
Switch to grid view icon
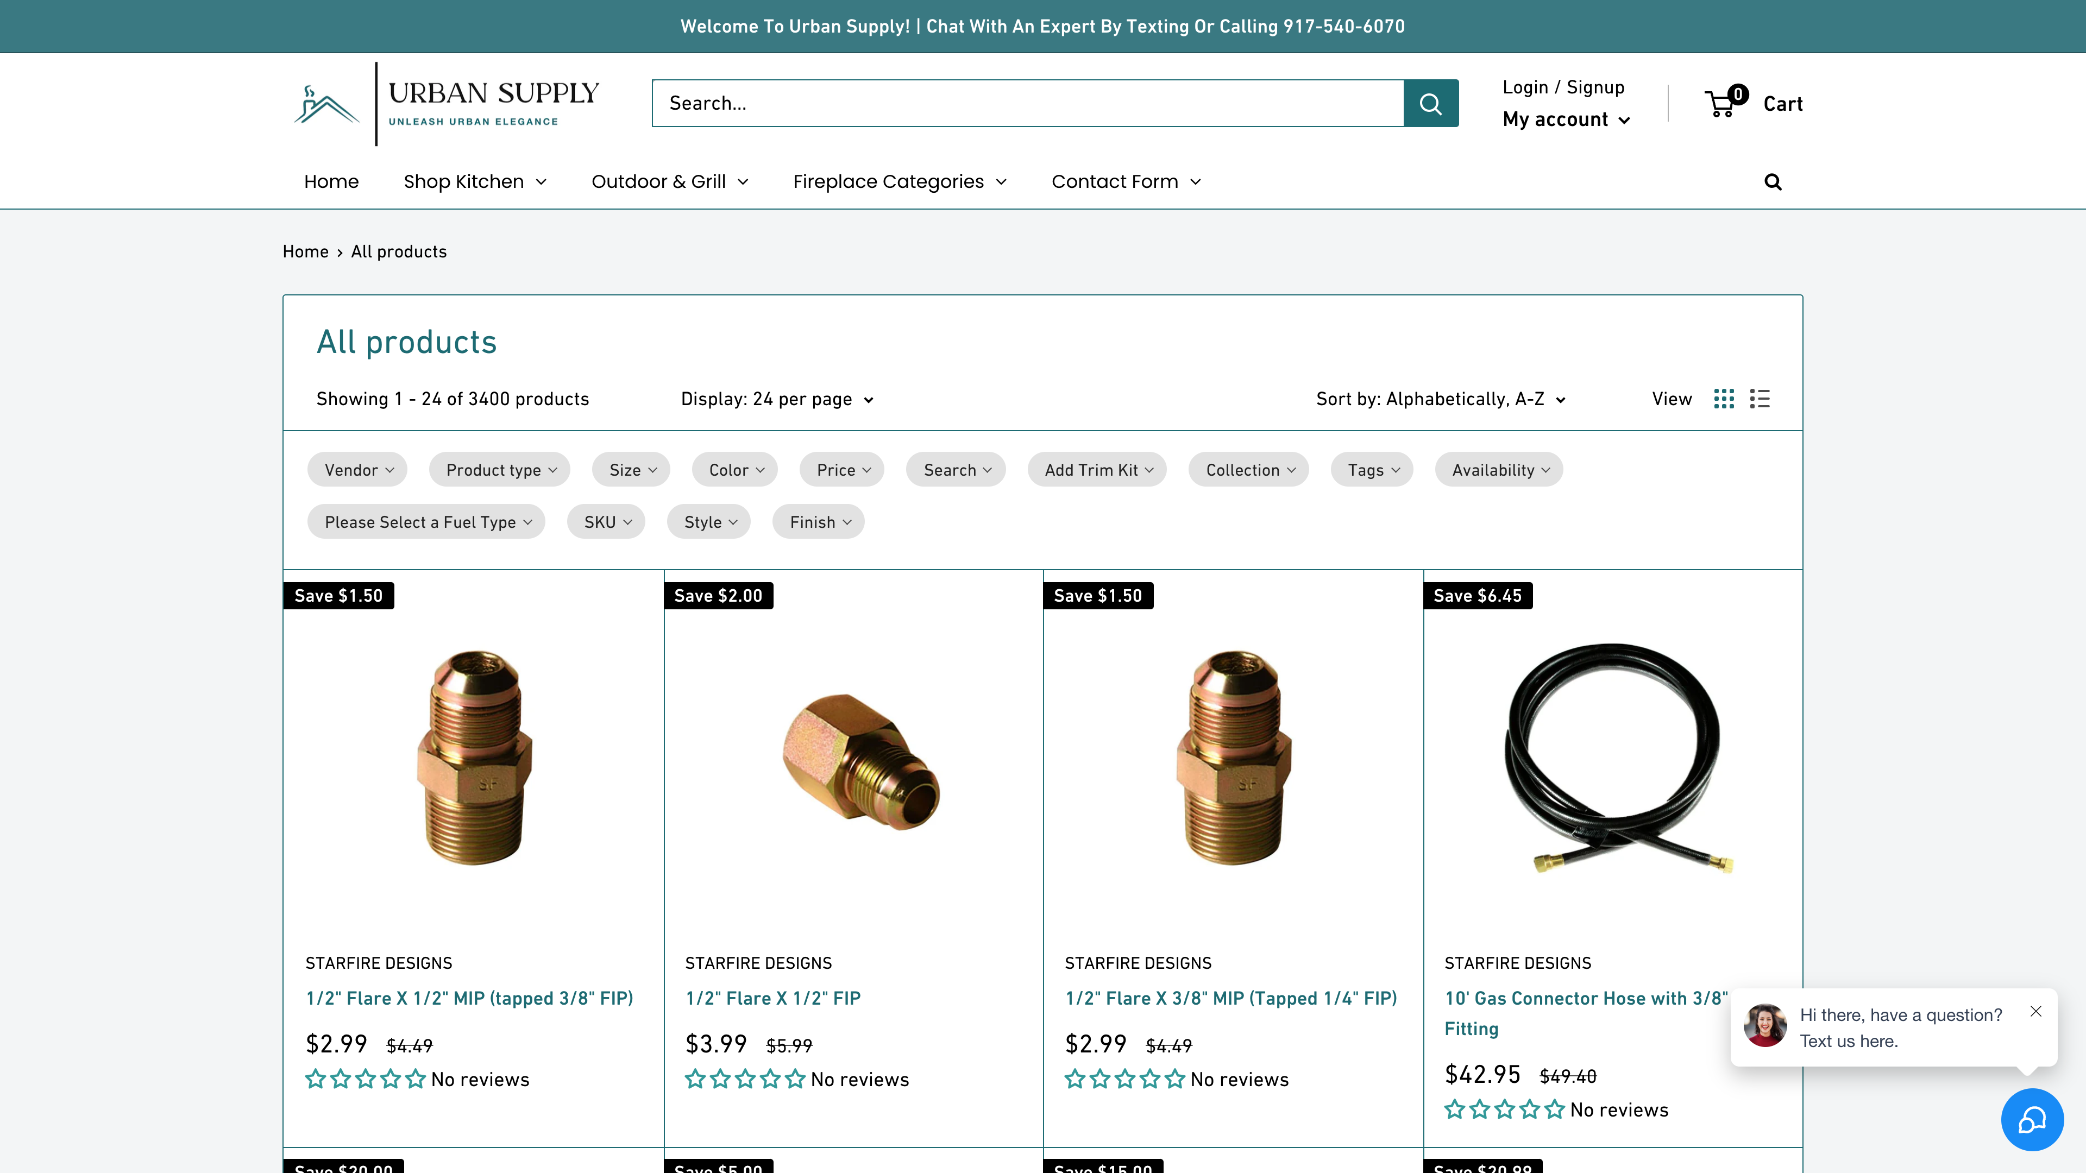tap(1724, 399)
